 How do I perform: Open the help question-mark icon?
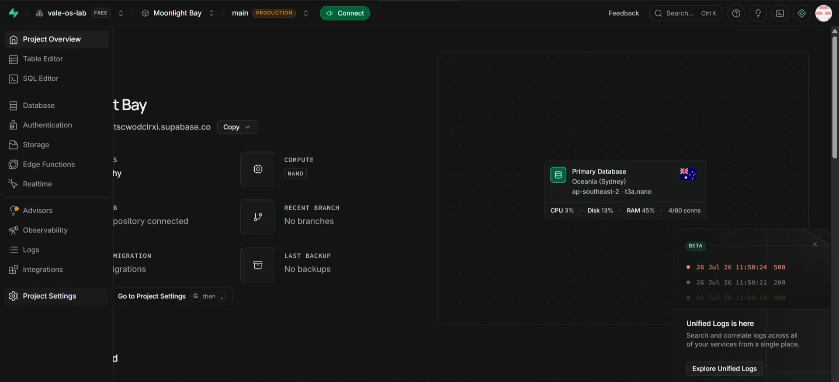click(x=736, y=13)
